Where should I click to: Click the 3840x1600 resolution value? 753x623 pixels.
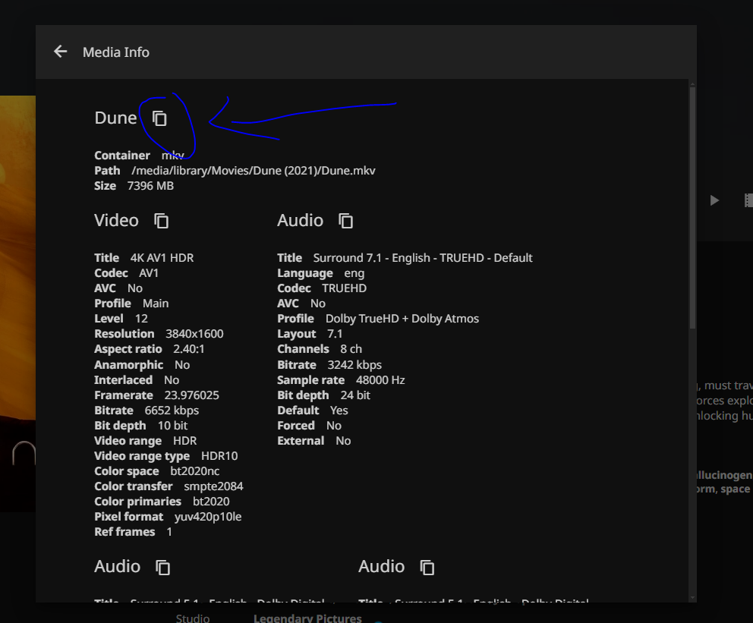[194, 334]
